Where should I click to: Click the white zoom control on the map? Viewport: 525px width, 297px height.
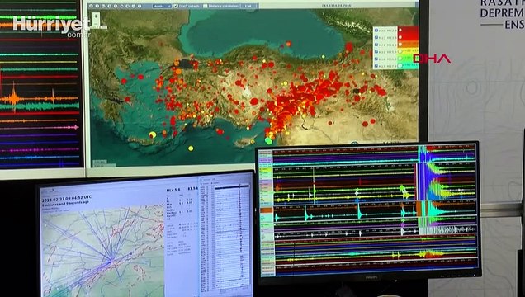tap(96, 20)
